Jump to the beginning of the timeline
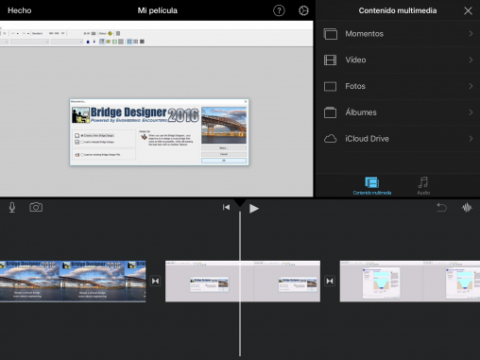 [226, 207]
